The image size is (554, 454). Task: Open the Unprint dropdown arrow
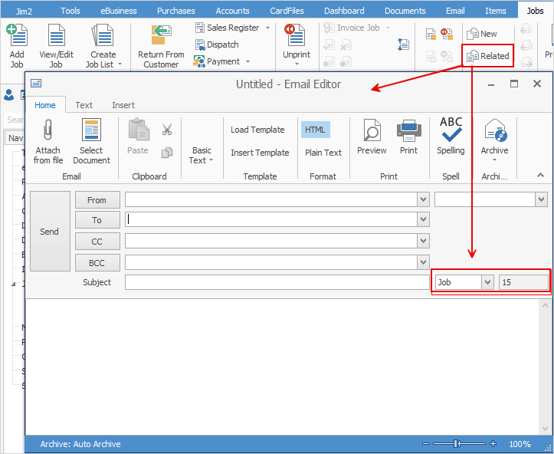click(x=297, y=64)
